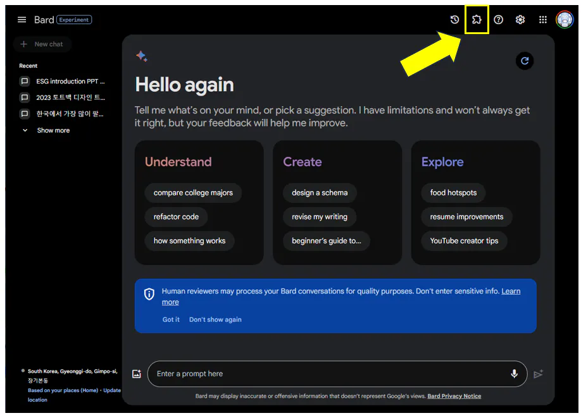Image resolution: width=581 pixels, height=418 pixels.
Task: Open the Help question mark icon
Action: [498, 20]
